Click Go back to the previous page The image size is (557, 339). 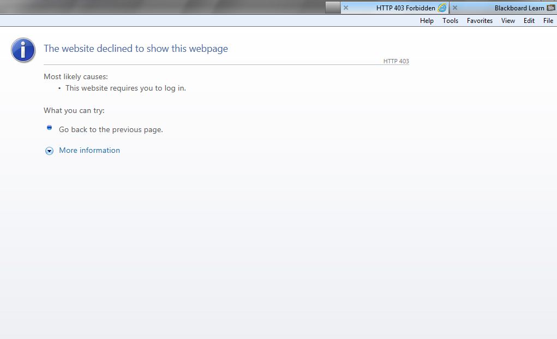point(111,130)
